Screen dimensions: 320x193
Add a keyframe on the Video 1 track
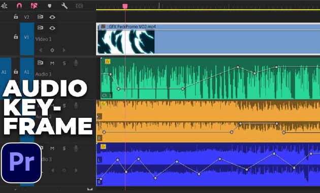52,50
